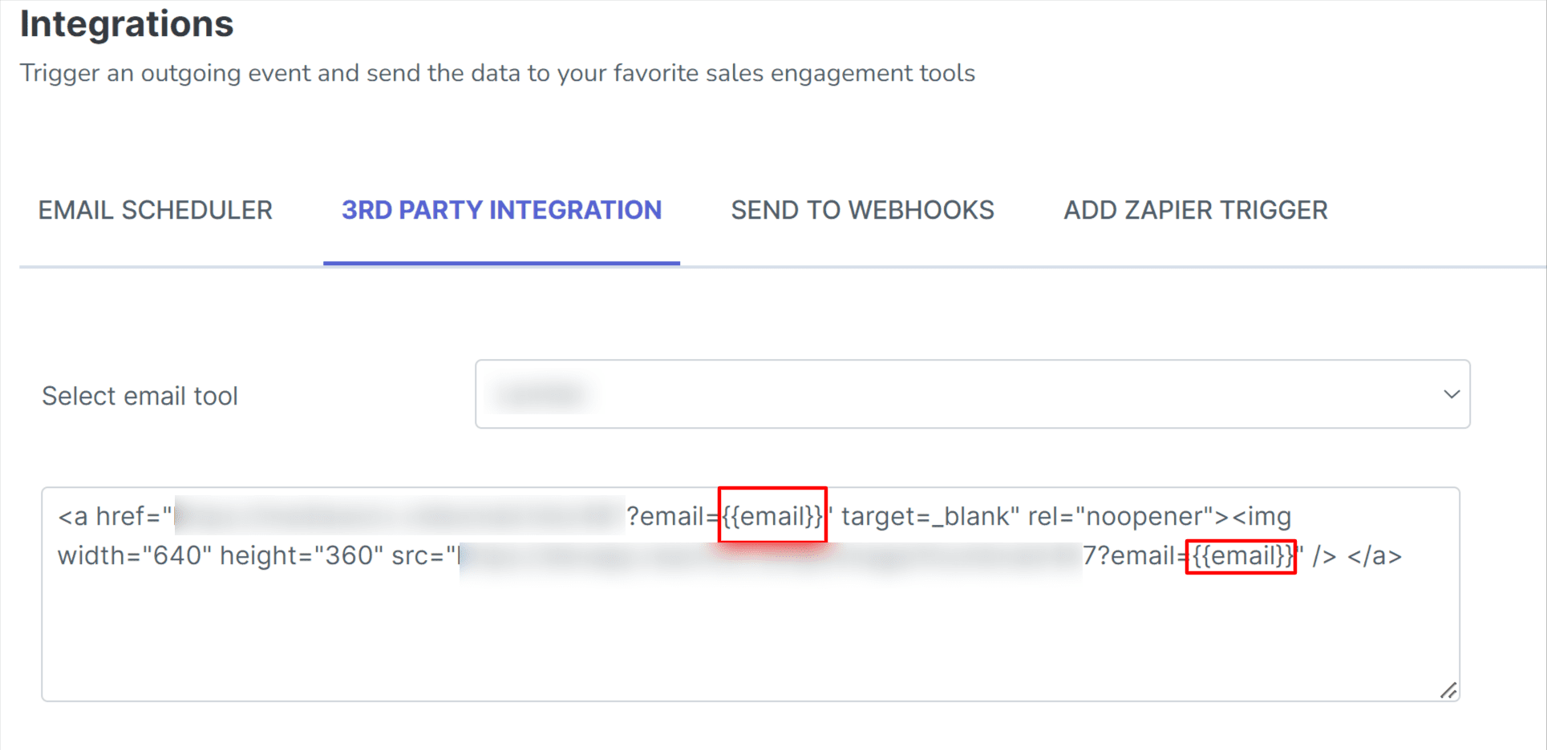The height and width of the screenshot is (750, 1547).
Task: Select the 3RD PARTY INTEGRATION tab
Action: pos(501,211)
